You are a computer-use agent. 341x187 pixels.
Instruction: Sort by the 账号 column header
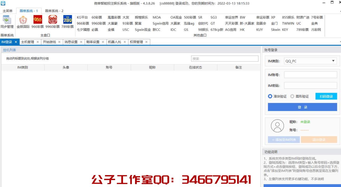click(x=109, y=67)
